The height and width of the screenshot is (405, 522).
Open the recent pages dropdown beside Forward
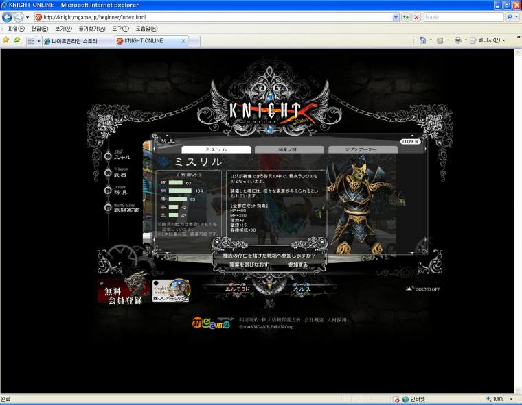(27, 17)
